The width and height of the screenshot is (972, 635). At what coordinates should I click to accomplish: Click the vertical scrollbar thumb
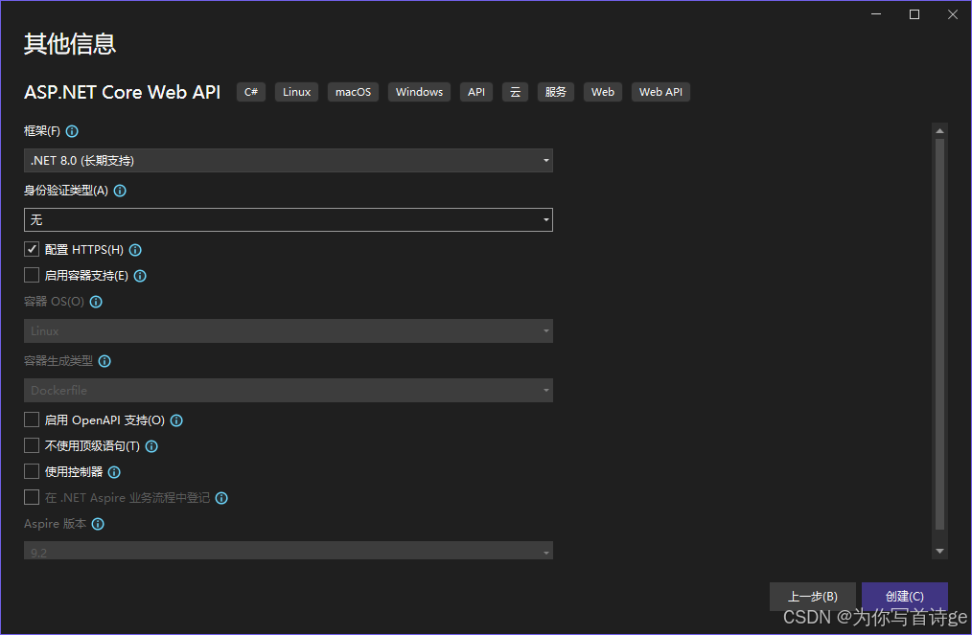tap(939, 334)
